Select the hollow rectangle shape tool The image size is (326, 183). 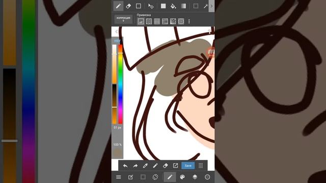point(139,6)
